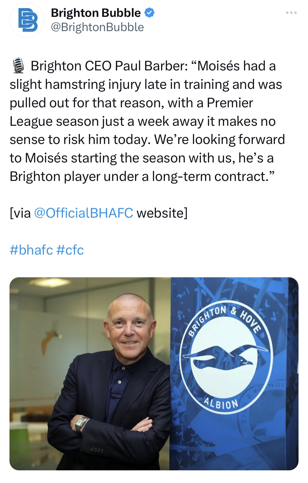Open the #cfc hashtag
Viewport: 308px width, 483px height.
click(70, 250)
